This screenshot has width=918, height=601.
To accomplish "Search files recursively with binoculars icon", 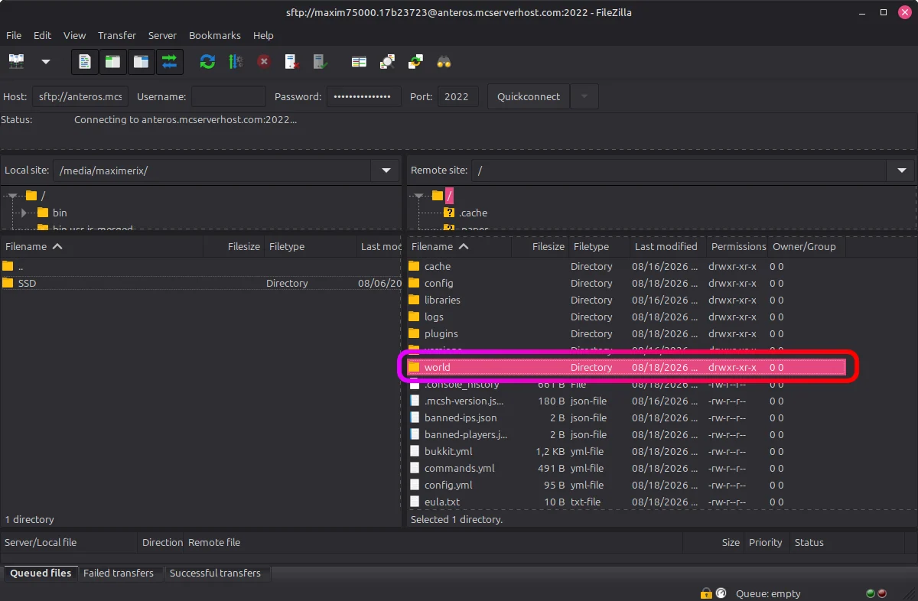I will tap(444, 62).
